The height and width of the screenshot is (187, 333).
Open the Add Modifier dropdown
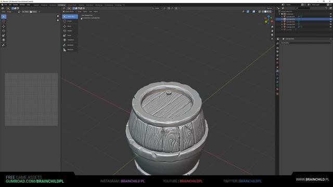(306, 43)
